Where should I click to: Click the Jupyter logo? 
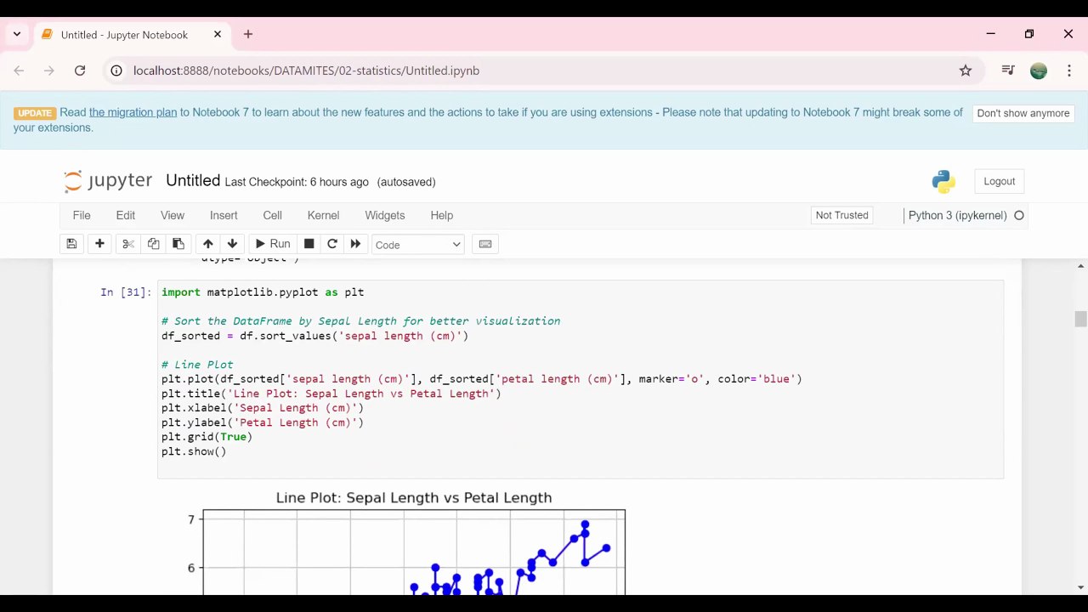point(108,181)
